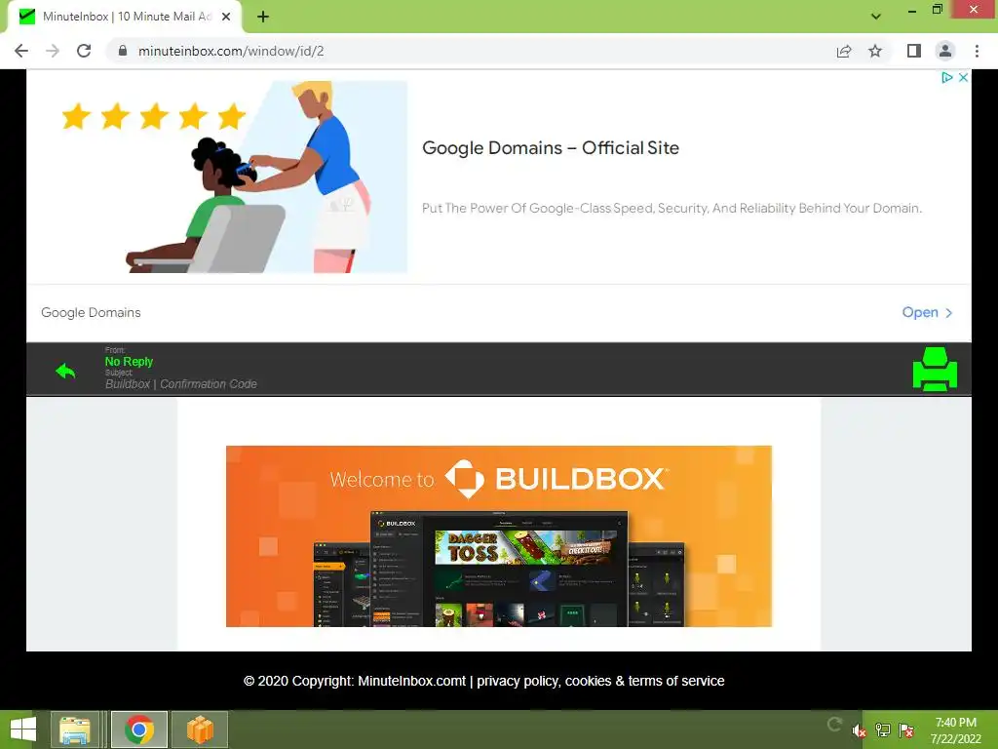Select the MinuteInbox browser tab
Image resolution: width=998 pixels, height=749 pixels.
pyautogui.click(x=125, y=17)
